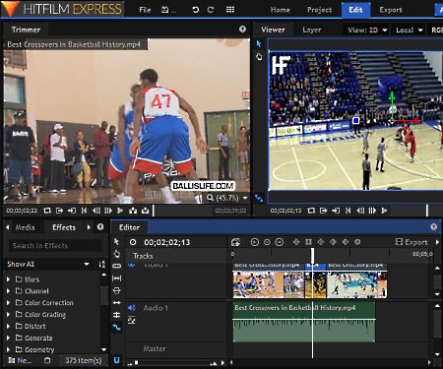Click the Trimmer overlay clip icon
Viewport: 443px width, 369px height.
point(145,211)
